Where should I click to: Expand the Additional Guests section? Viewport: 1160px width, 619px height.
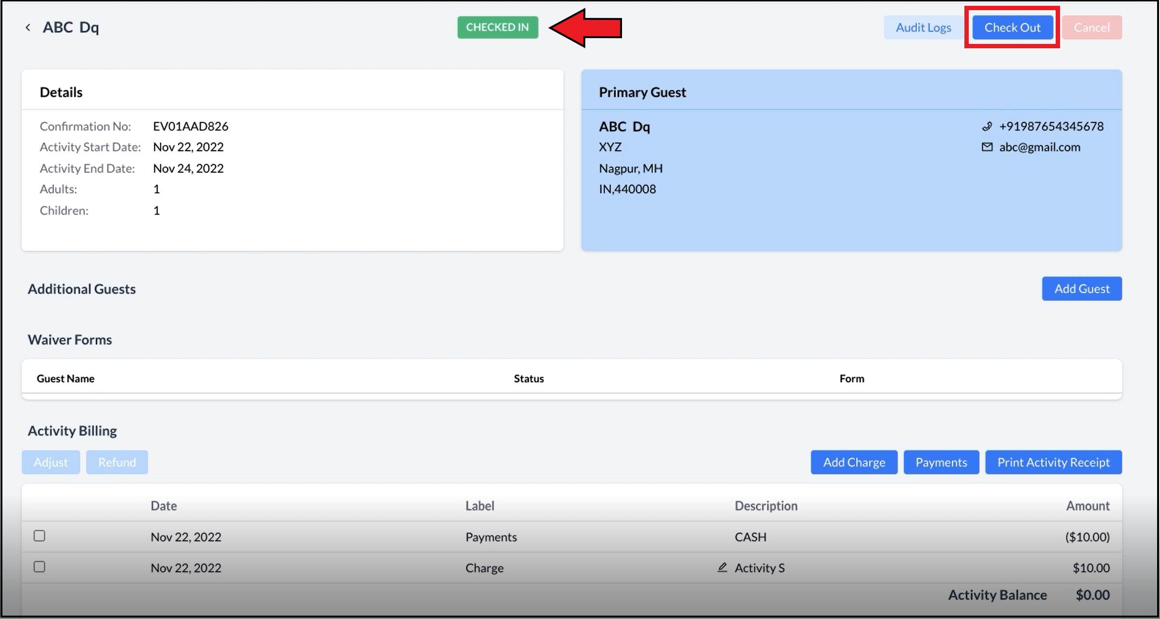[82, 288]
